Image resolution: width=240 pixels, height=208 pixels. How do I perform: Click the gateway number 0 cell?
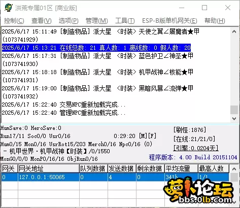click(10, 177)
